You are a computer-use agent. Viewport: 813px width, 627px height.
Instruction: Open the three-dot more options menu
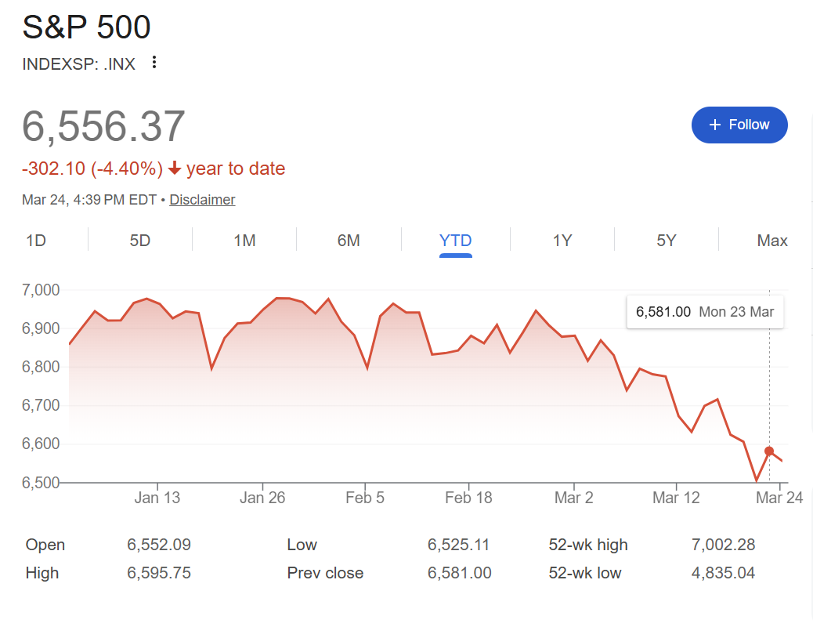pyautogui.click(x=154, y=63)
